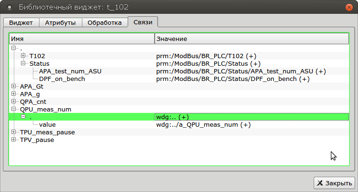The height and width of the screenshot is (192, 358).
Task: Collapse the QPU_meas_num node
Action: [x=13, y=110]
